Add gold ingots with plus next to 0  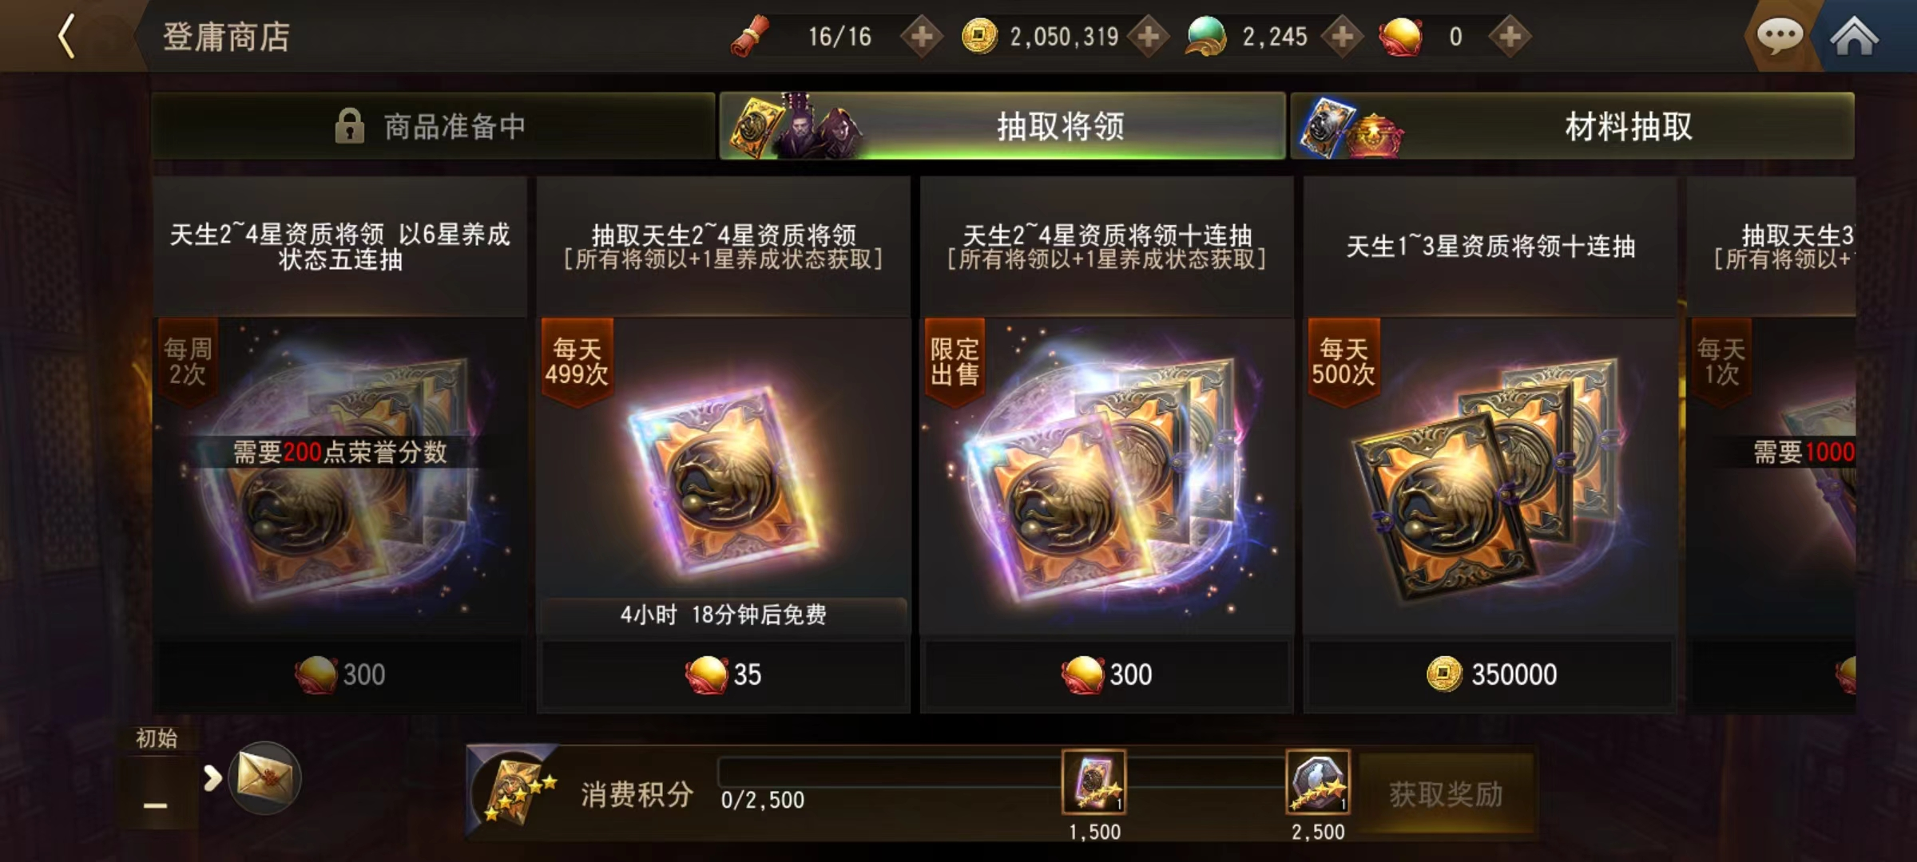click(1510, 37)
